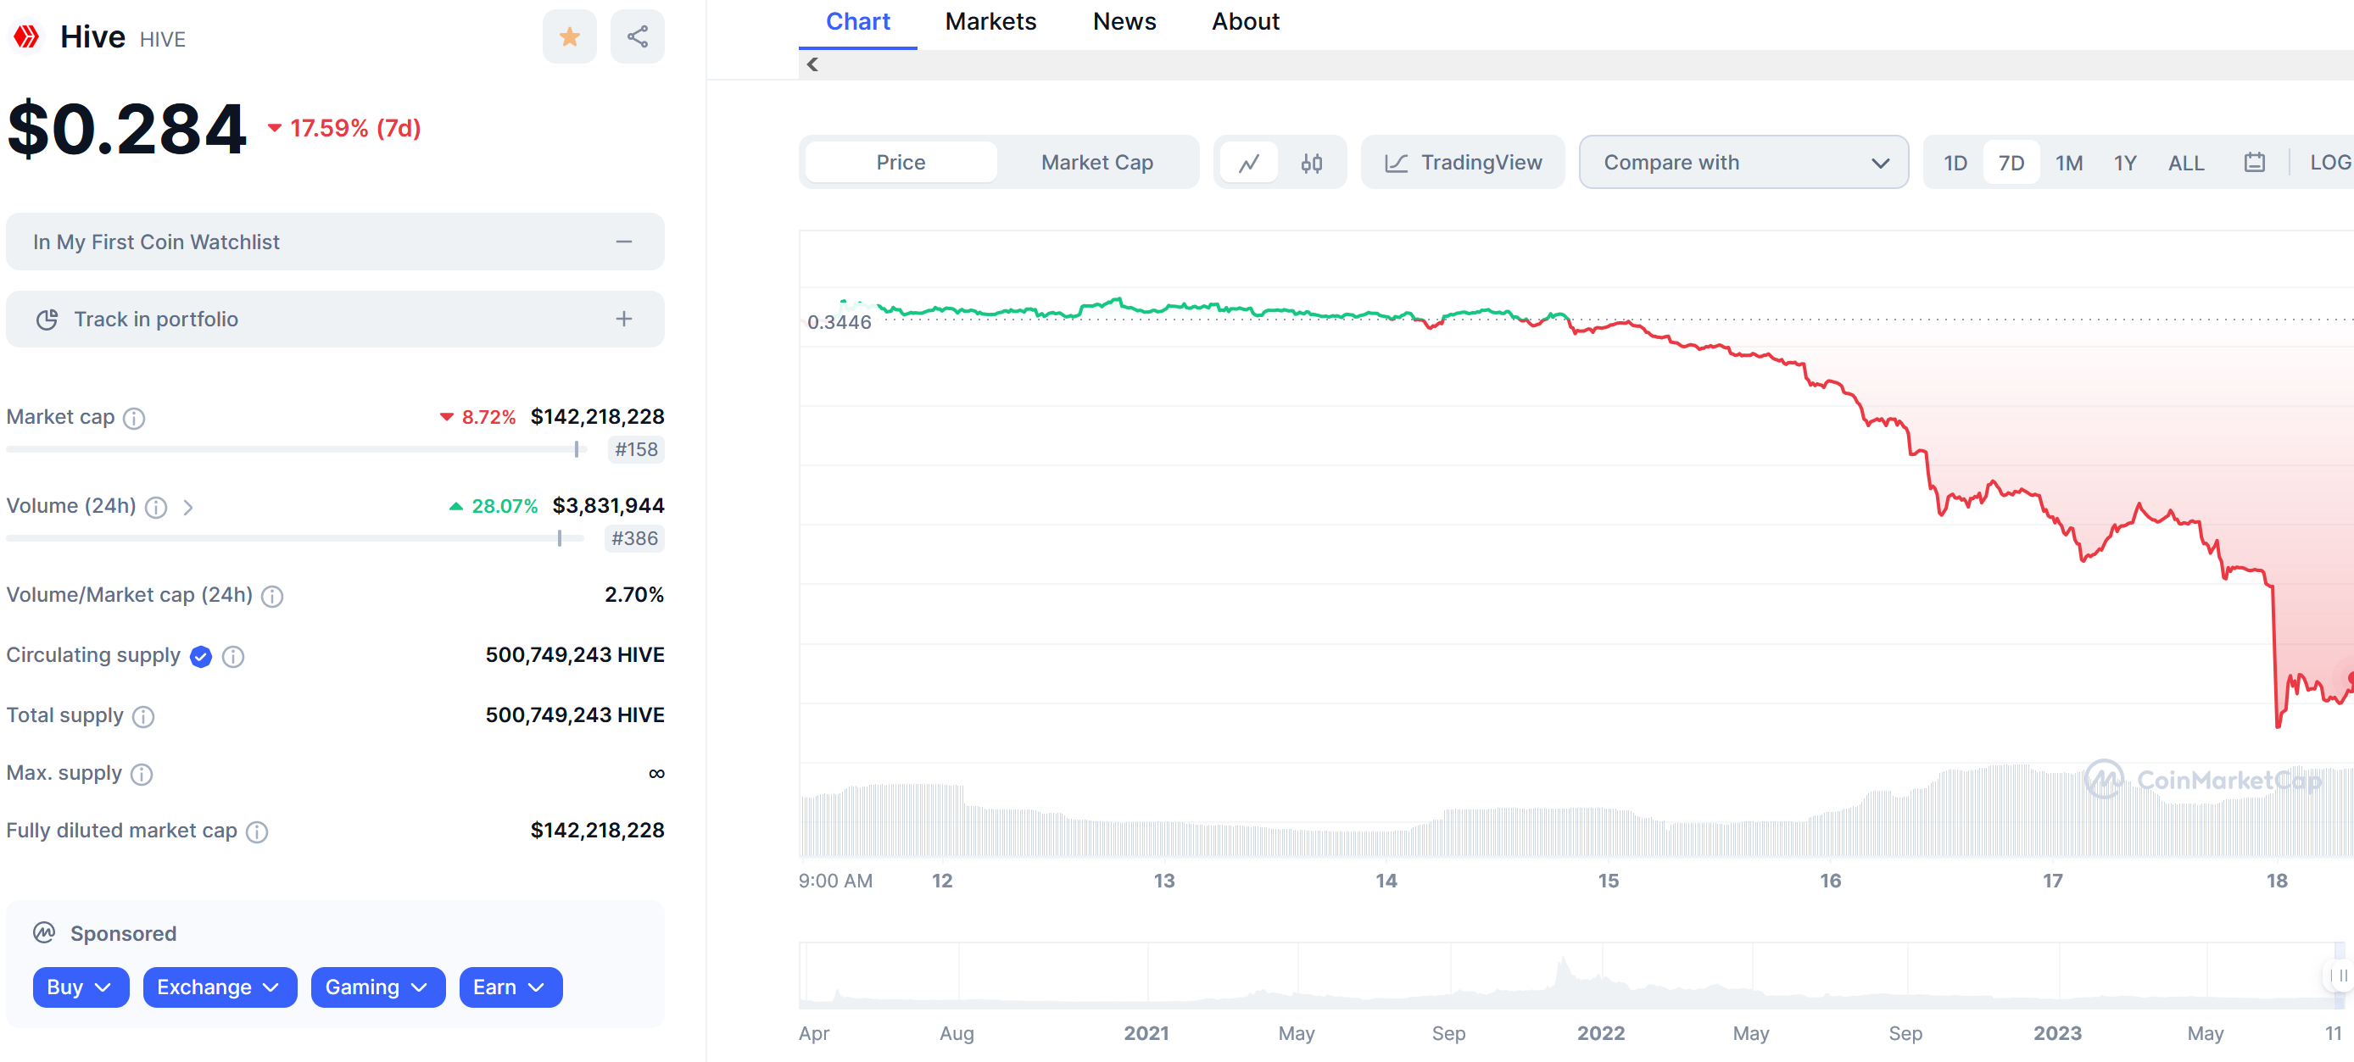
Task: Switch to the News tab
Action: [x=1124, y=22]
